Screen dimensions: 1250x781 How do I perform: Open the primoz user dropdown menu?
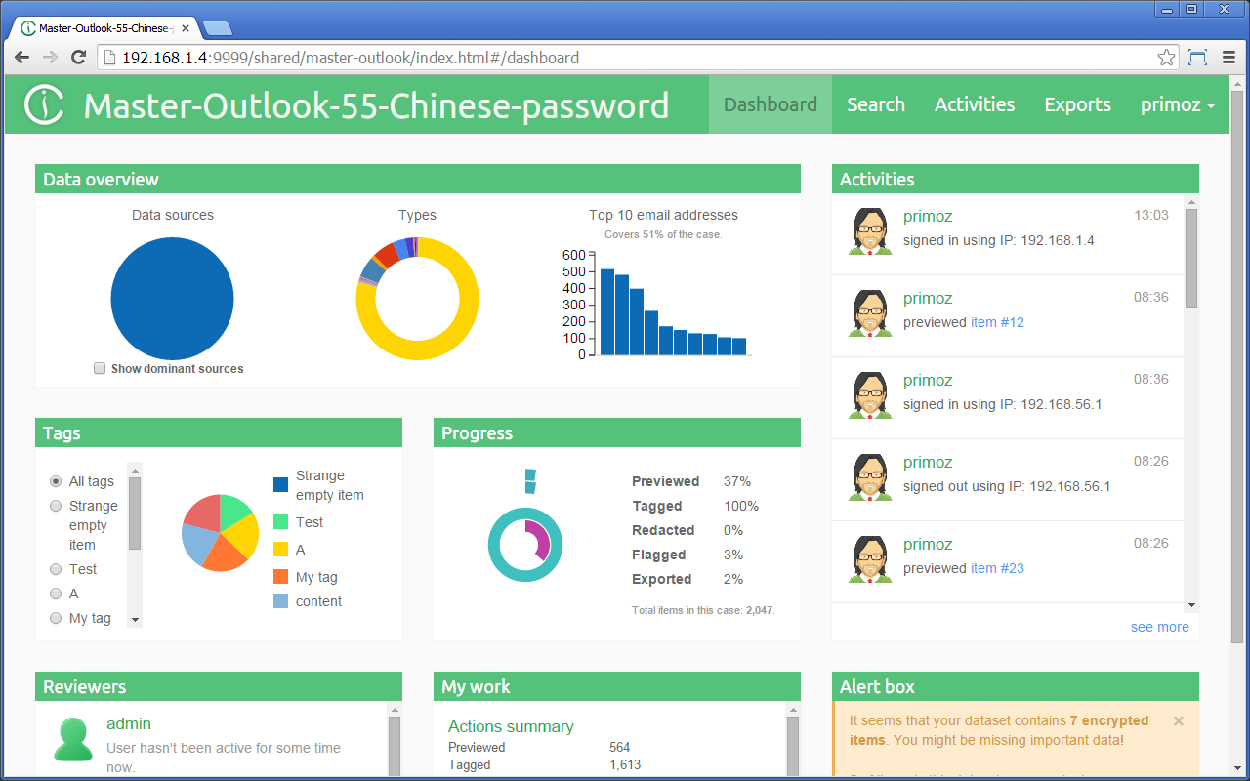coord(1177,105)
